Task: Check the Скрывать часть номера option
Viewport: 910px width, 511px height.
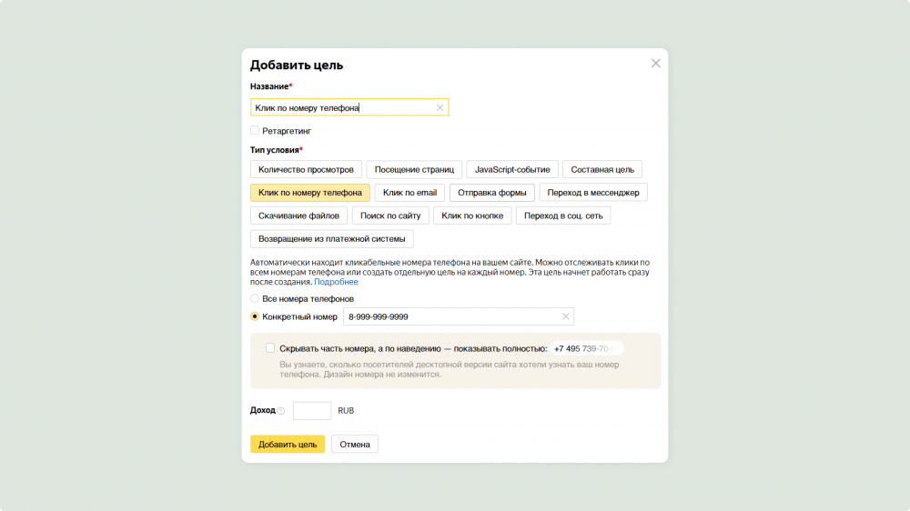Action: (270, 348)
